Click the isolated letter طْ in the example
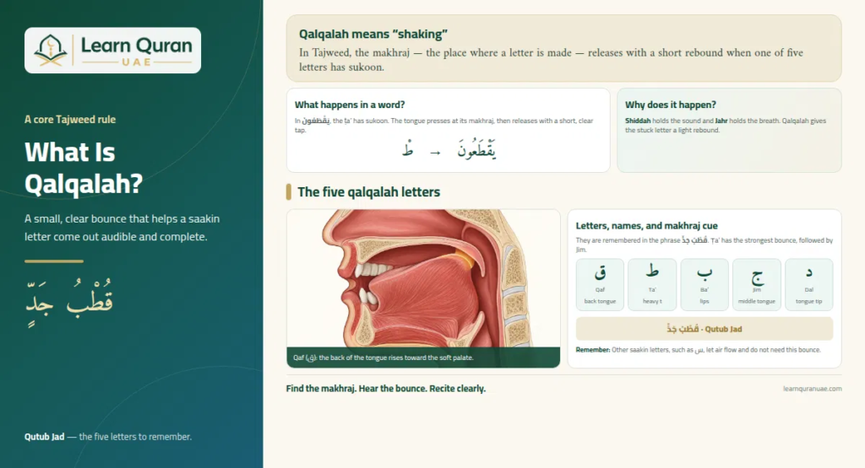Viewport: 865px width, 468px height. (x=408, y=150)
